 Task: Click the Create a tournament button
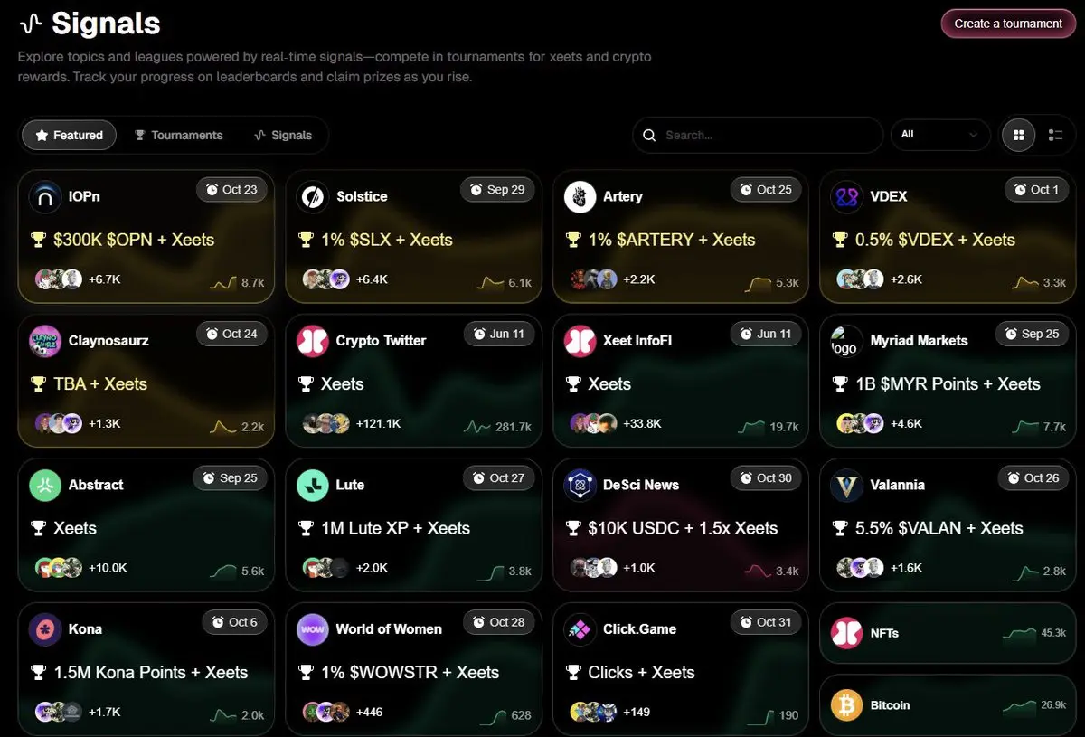1008,24
